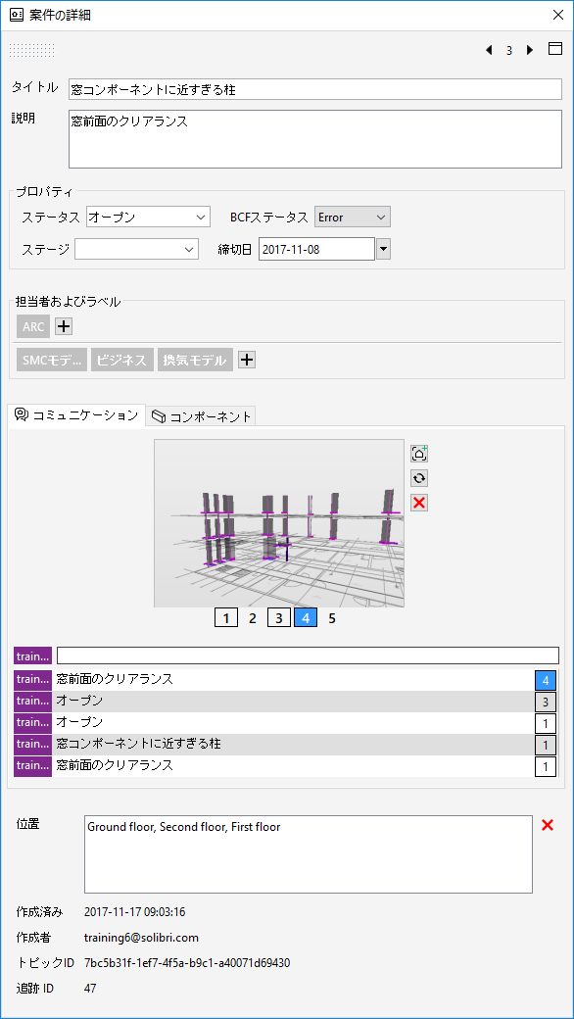The height and width of the screenshot is (1019, 574).
Task: Click the 説明 description text area
Action: (315, 139)
